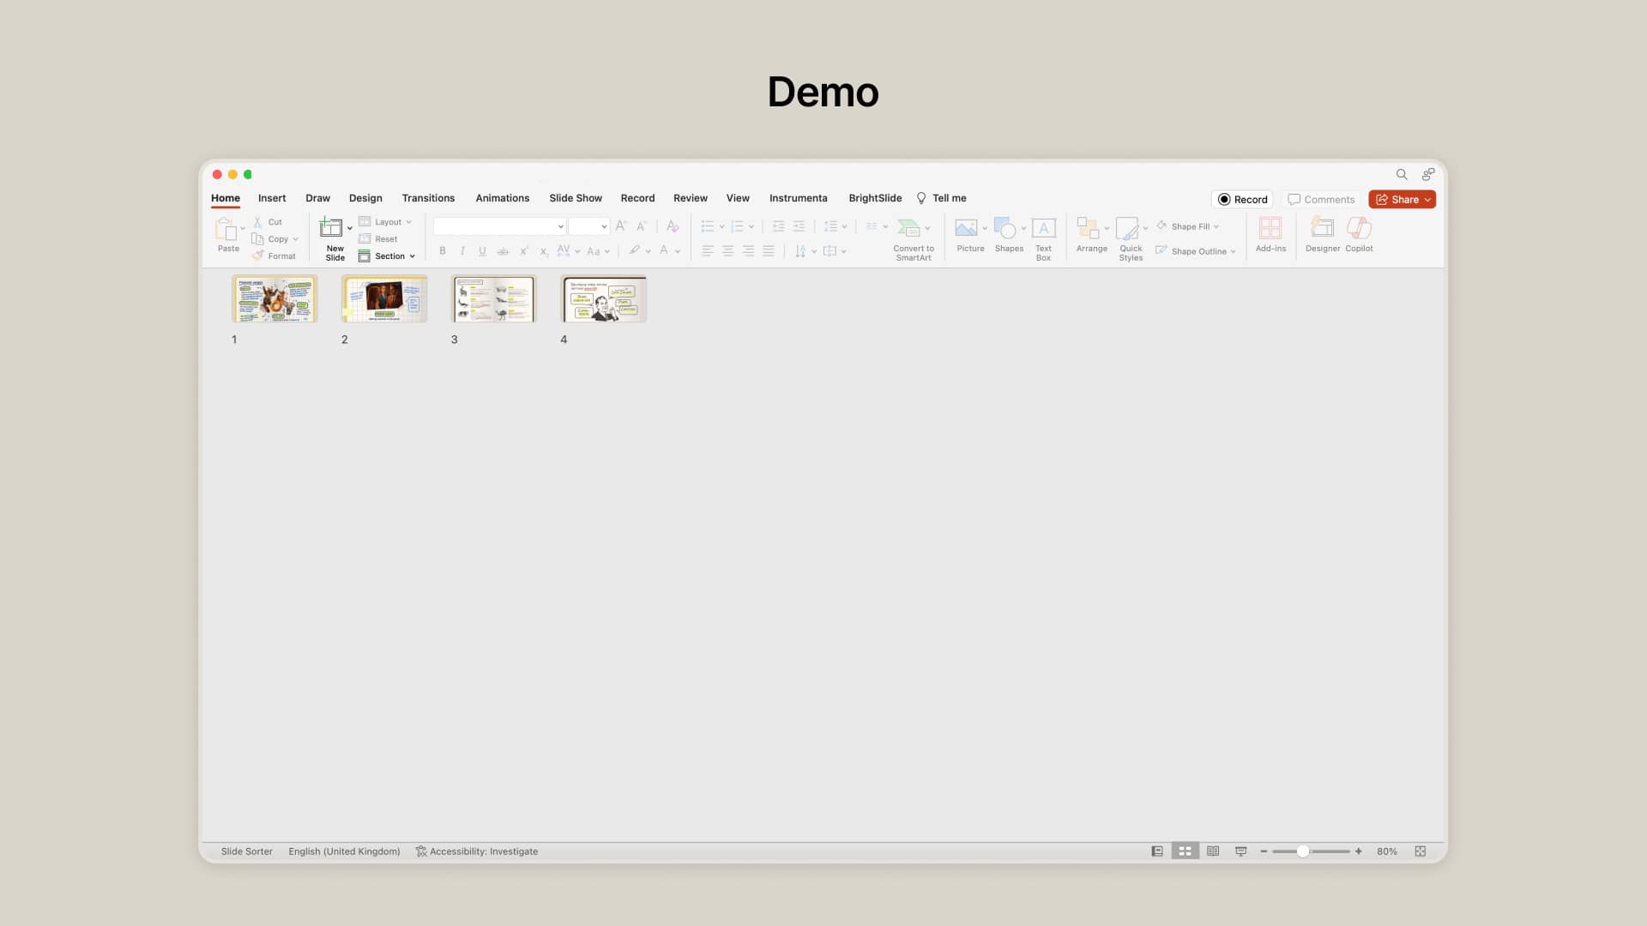The width and height of the screenshot is (1647, 926).
Task: Open the Add-ins icon
Action: [1270, 228]
